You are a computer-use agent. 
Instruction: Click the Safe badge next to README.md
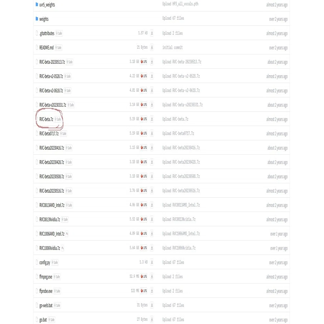58,48
